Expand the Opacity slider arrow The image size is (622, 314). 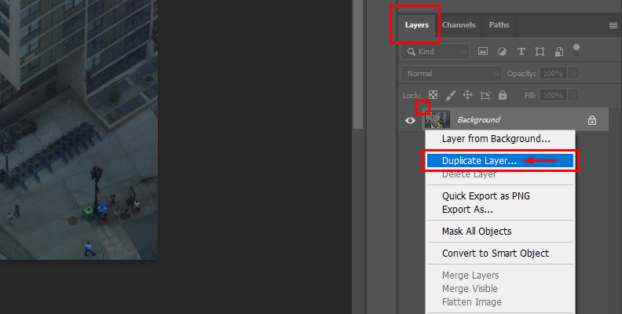coord(573,73)
